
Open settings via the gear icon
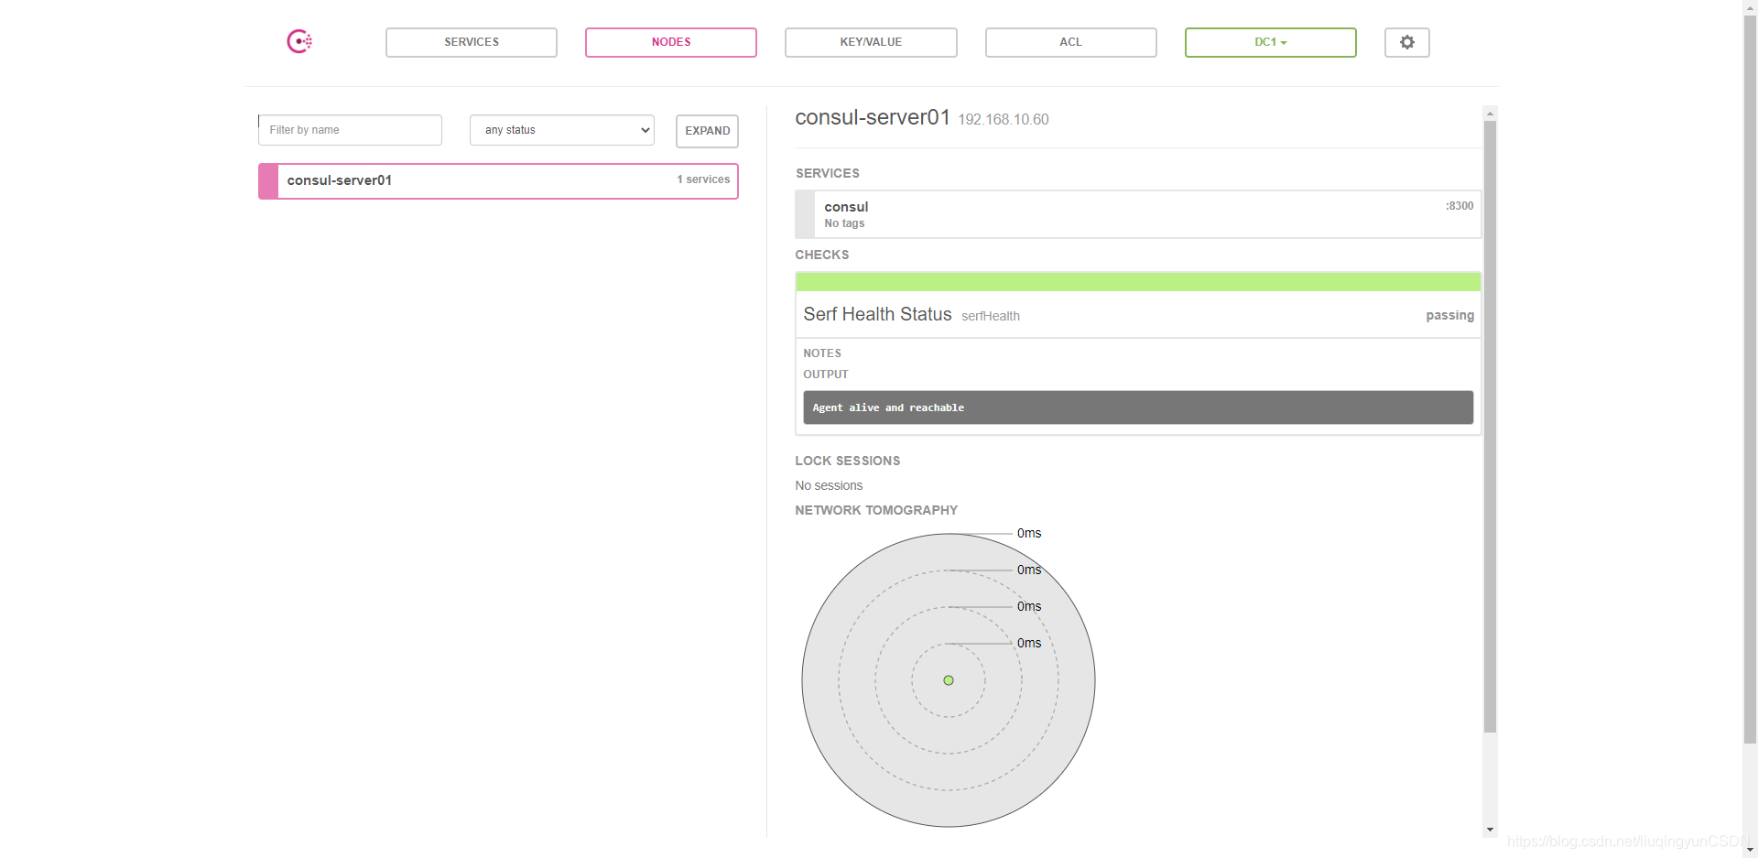pos(1406,42)
